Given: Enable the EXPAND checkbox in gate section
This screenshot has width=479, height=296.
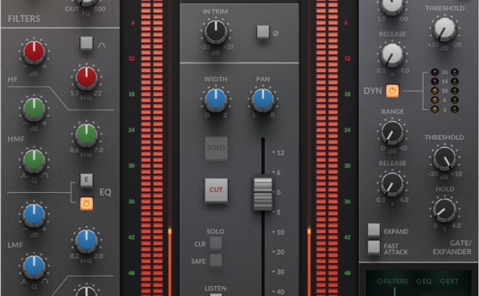Looking at the screenshot, I should click(373, 230).
